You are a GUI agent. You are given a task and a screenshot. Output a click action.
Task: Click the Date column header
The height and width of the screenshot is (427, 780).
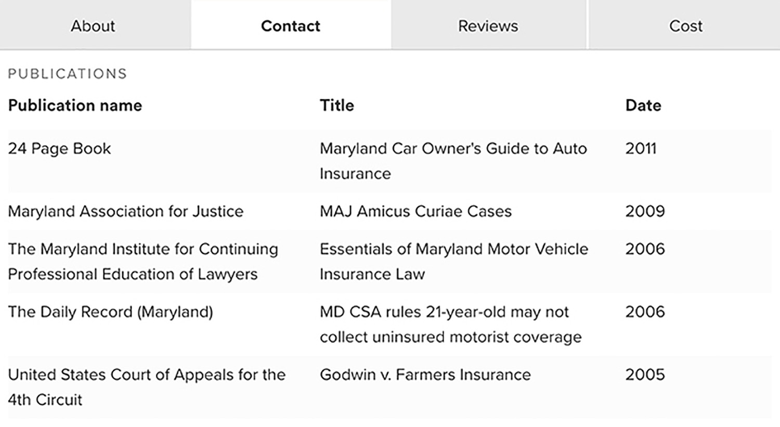pos(643,106)
